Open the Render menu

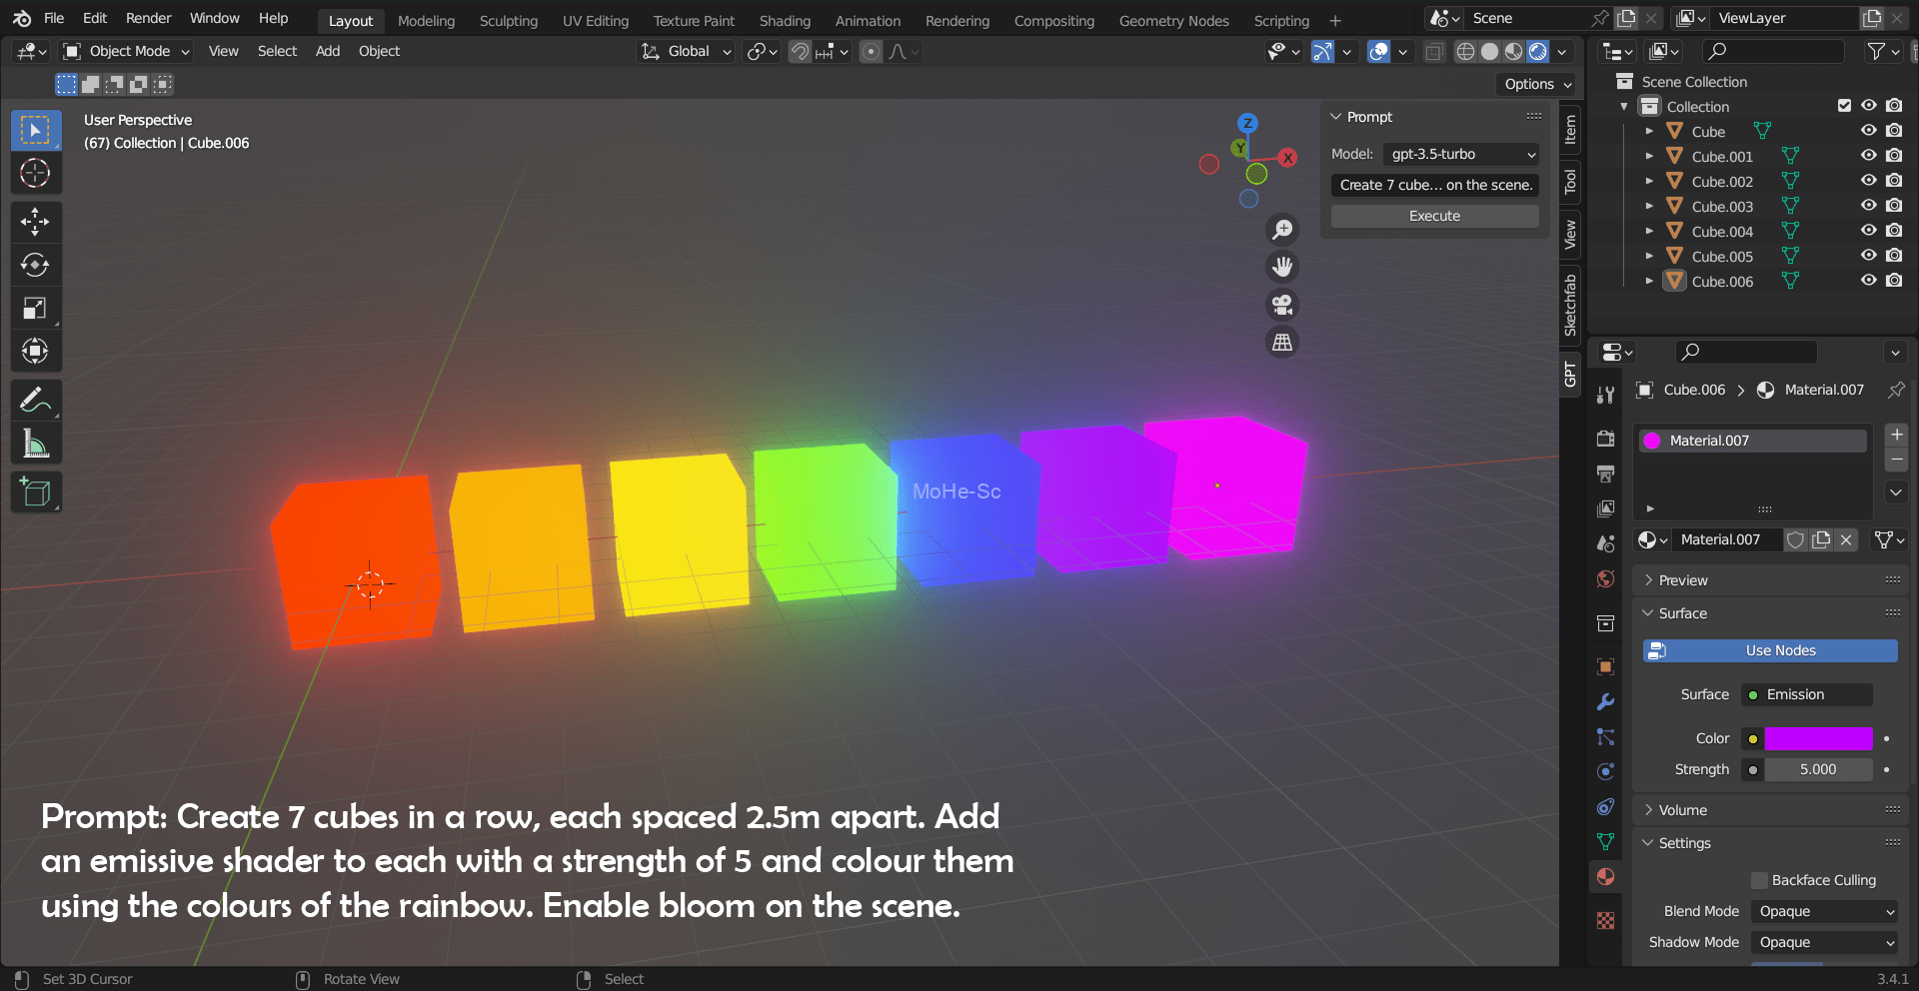tap(148, 18)
